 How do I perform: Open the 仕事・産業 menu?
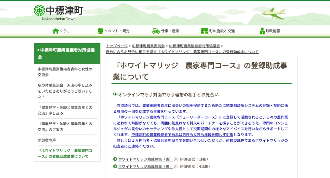tap(166, 31)
